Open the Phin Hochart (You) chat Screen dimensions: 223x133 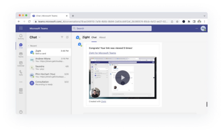[x=49, y=75]
